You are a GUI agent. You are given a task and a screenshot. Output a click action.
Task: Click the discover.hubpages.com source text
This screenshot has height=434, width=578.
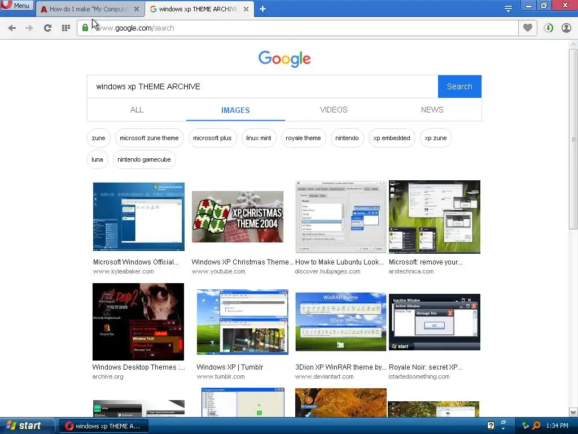click(328, 271)
